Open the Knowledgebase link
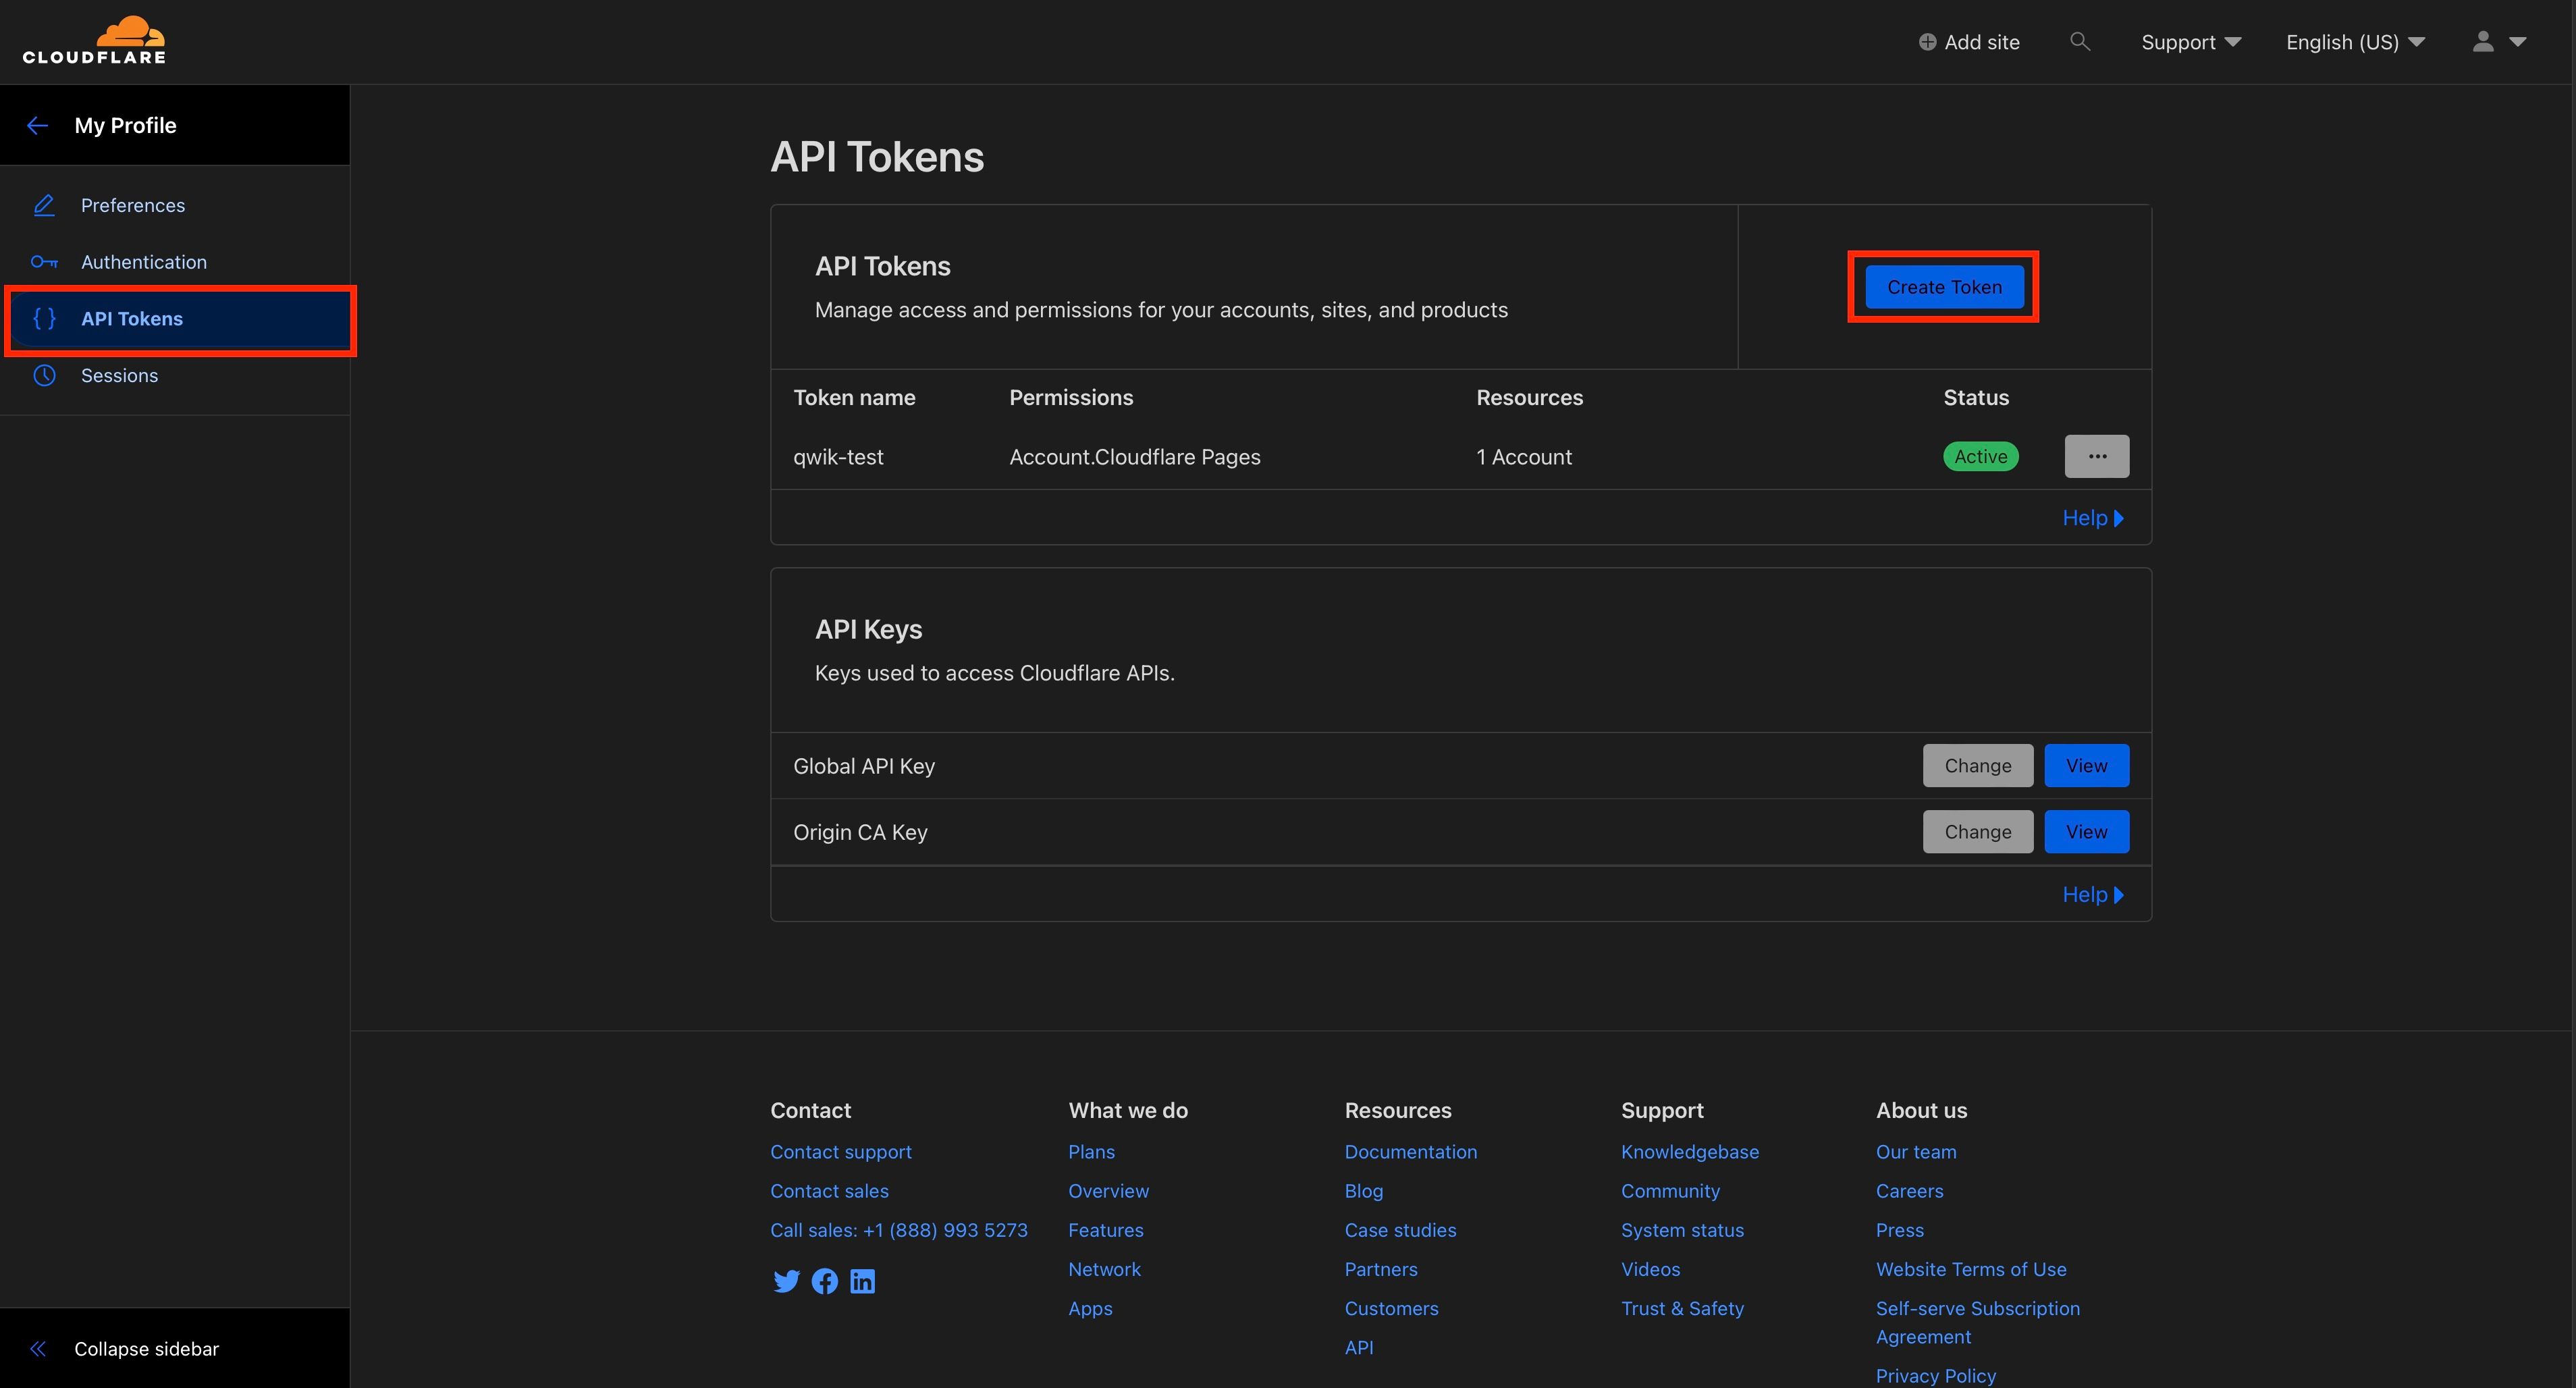 click(1689, 1151)
